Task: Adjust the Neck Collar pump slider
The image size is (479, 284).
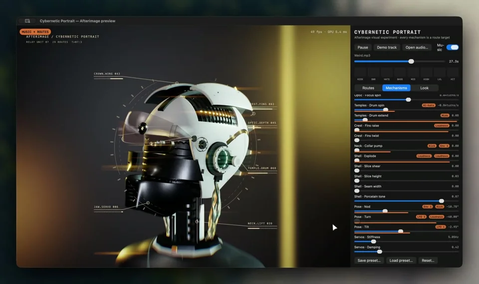Action: coord(406,150)
